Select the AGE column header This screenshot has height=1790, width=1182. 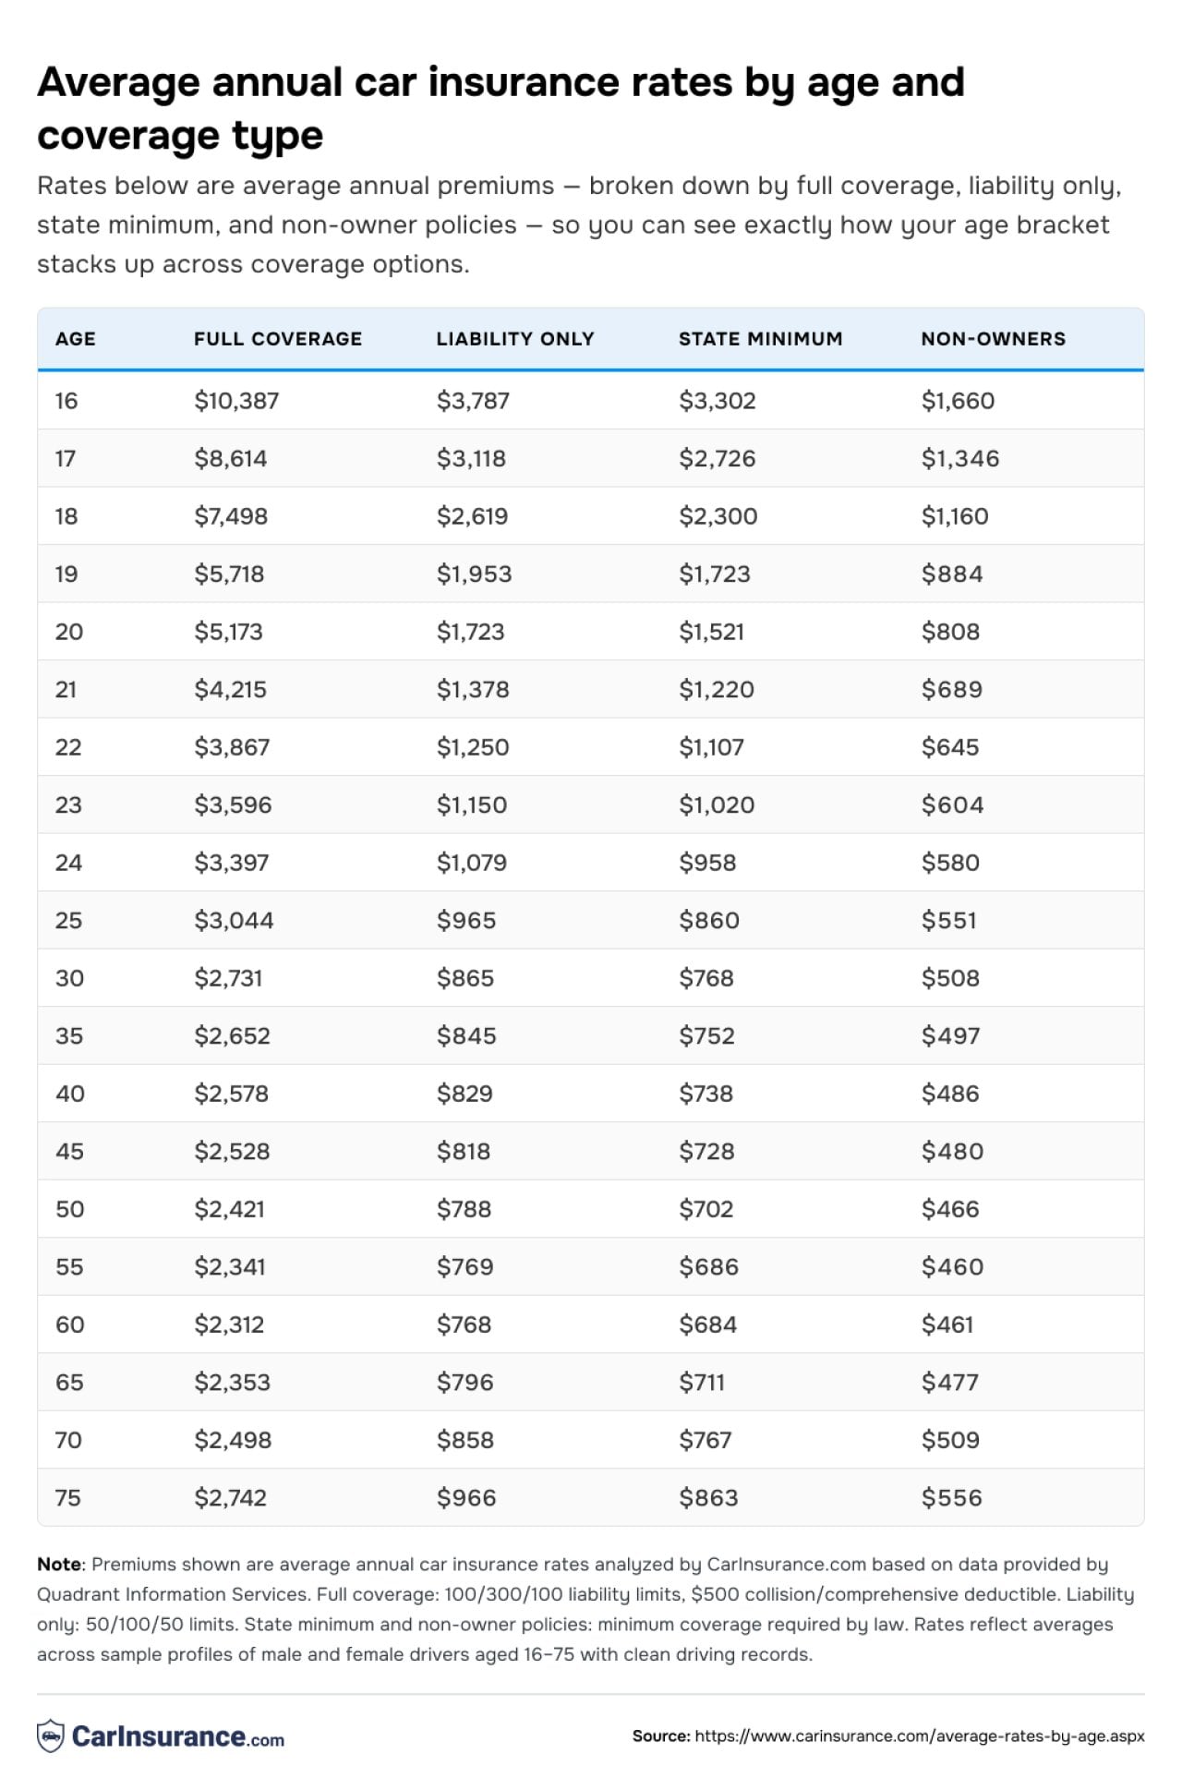coord(76,339)
